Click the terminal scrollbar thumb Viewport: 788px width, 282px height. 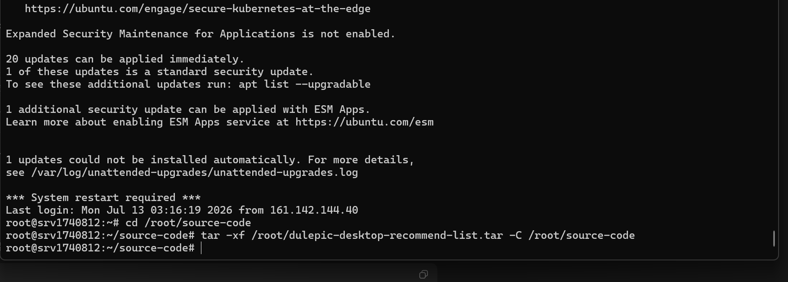(774, 238)
